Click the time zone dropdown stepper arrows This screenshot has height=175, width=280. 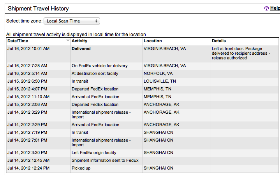[x=96, y=21]
